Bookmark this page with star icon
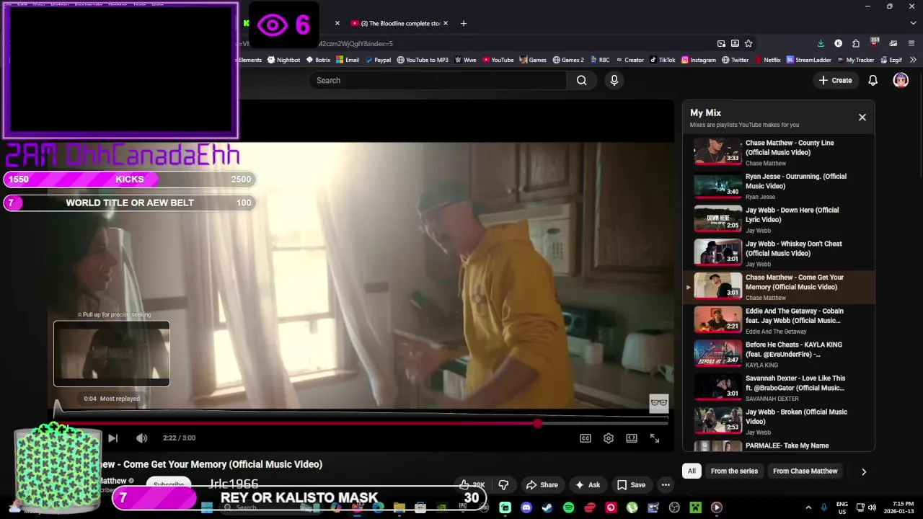923x519 pixels. pyautogui.click(x=748, y=43)
